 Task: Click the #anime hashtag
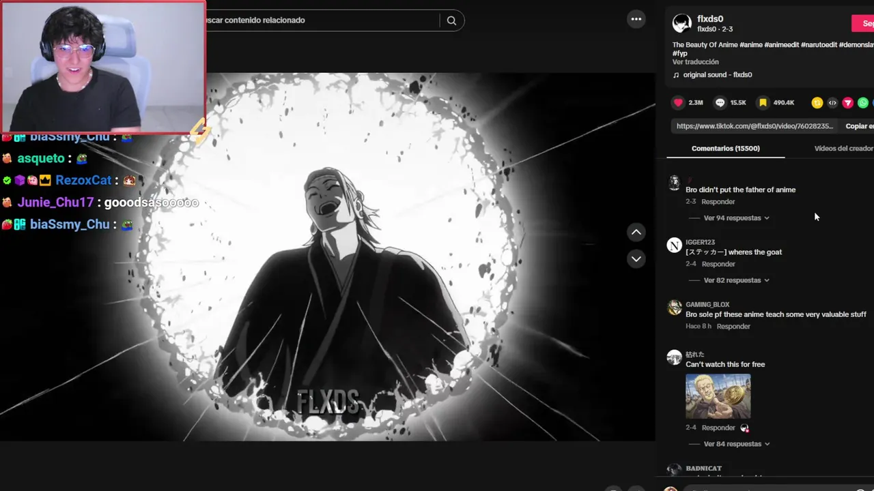pos(750,45)
